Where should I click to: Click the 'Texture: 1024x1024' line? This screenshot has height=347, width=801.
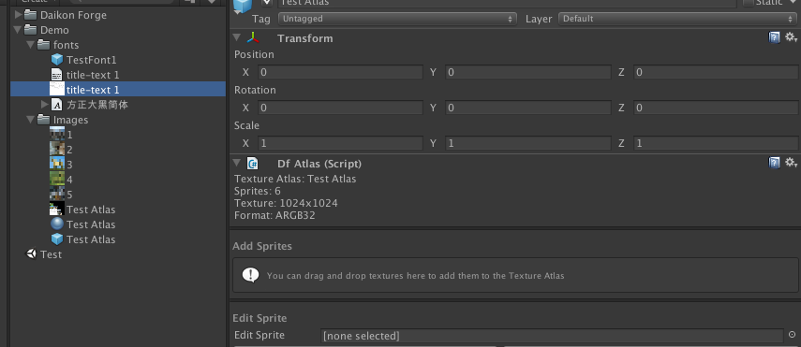[x=286, y=203]
